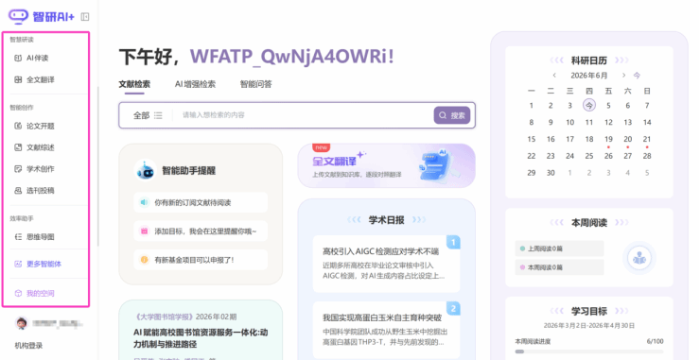Click the literature search input field

tap(304, 115)
